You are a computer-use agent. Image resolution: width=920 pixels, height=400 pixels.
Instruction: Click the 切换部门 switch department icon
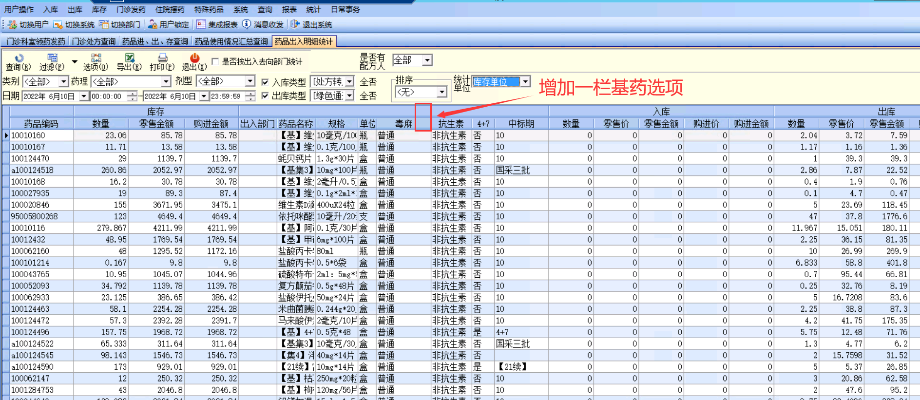[104, 24]
